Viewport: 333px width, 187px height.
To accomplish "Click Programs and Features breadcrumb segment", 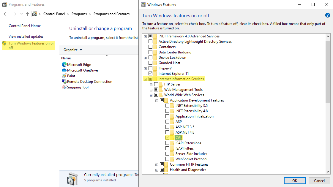I will [111, 14].
